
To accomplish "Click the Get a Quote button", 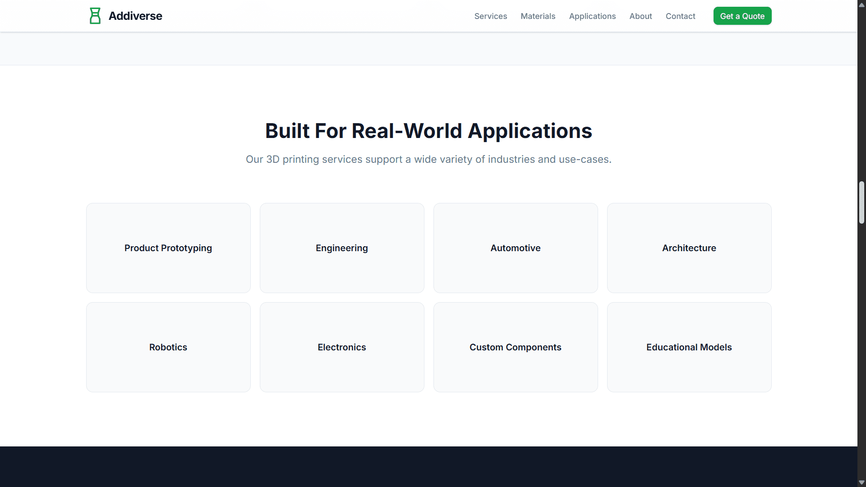I will pos(742,16).
